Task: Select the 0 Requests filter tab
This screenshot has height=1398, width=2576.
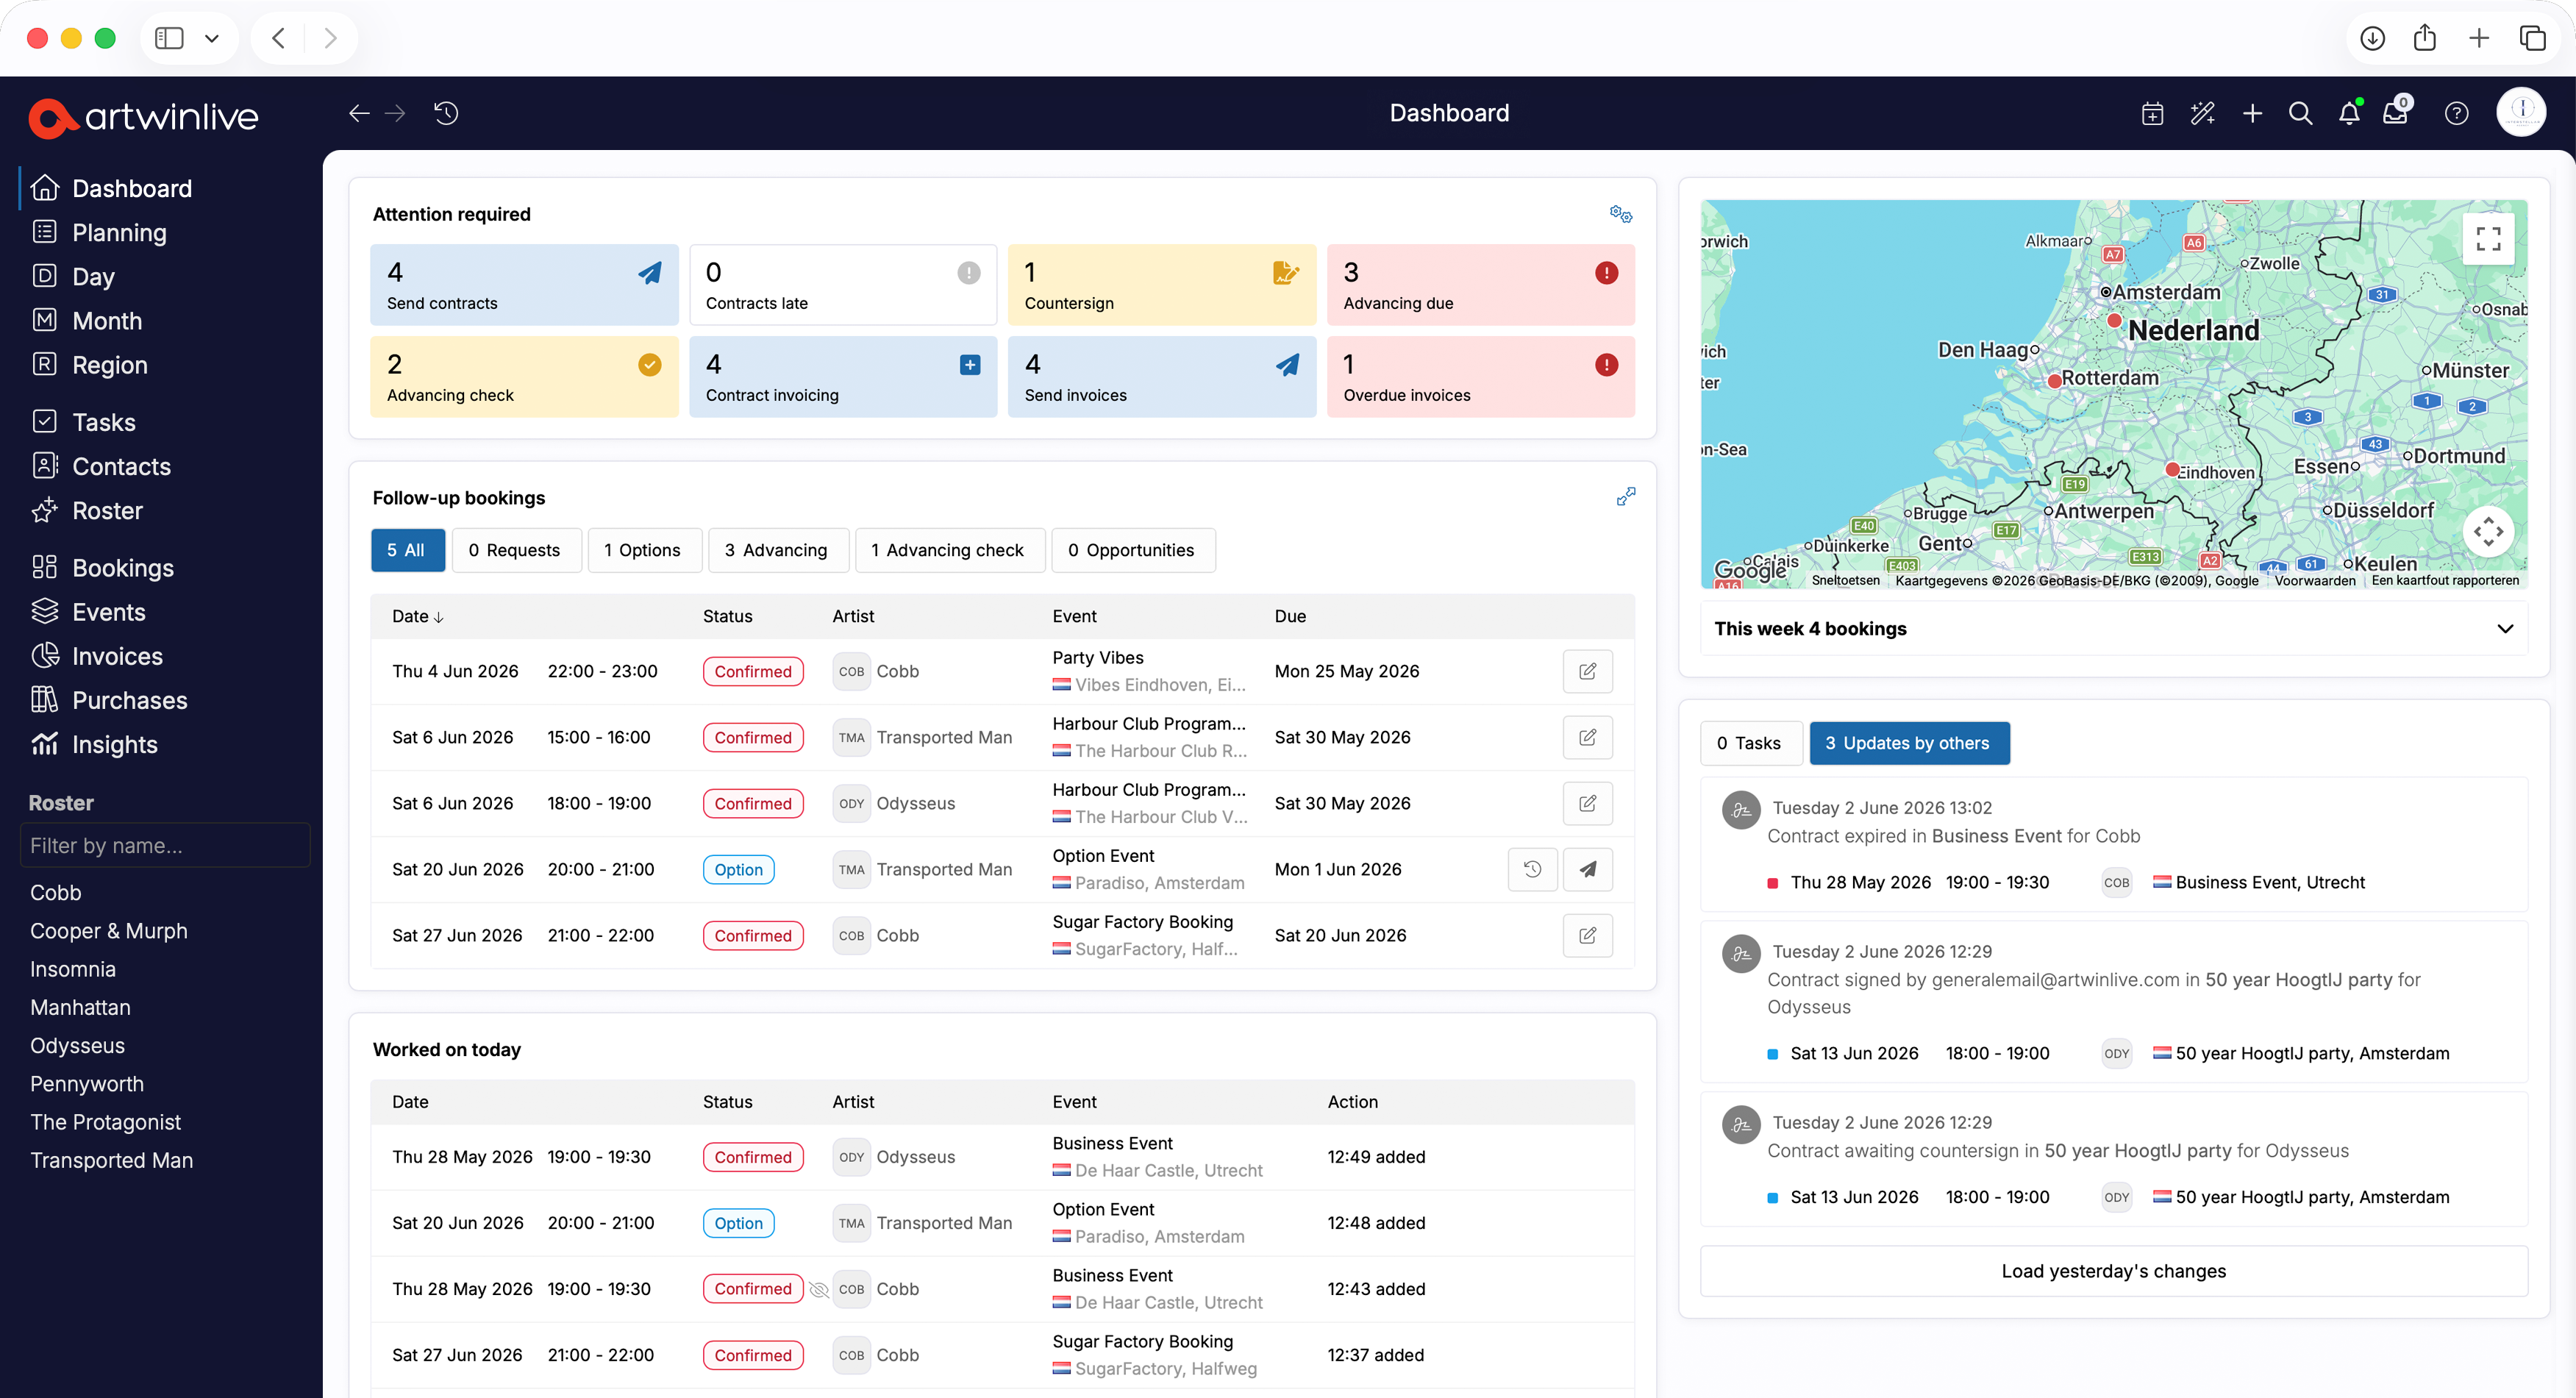Action: coord(516,550)
